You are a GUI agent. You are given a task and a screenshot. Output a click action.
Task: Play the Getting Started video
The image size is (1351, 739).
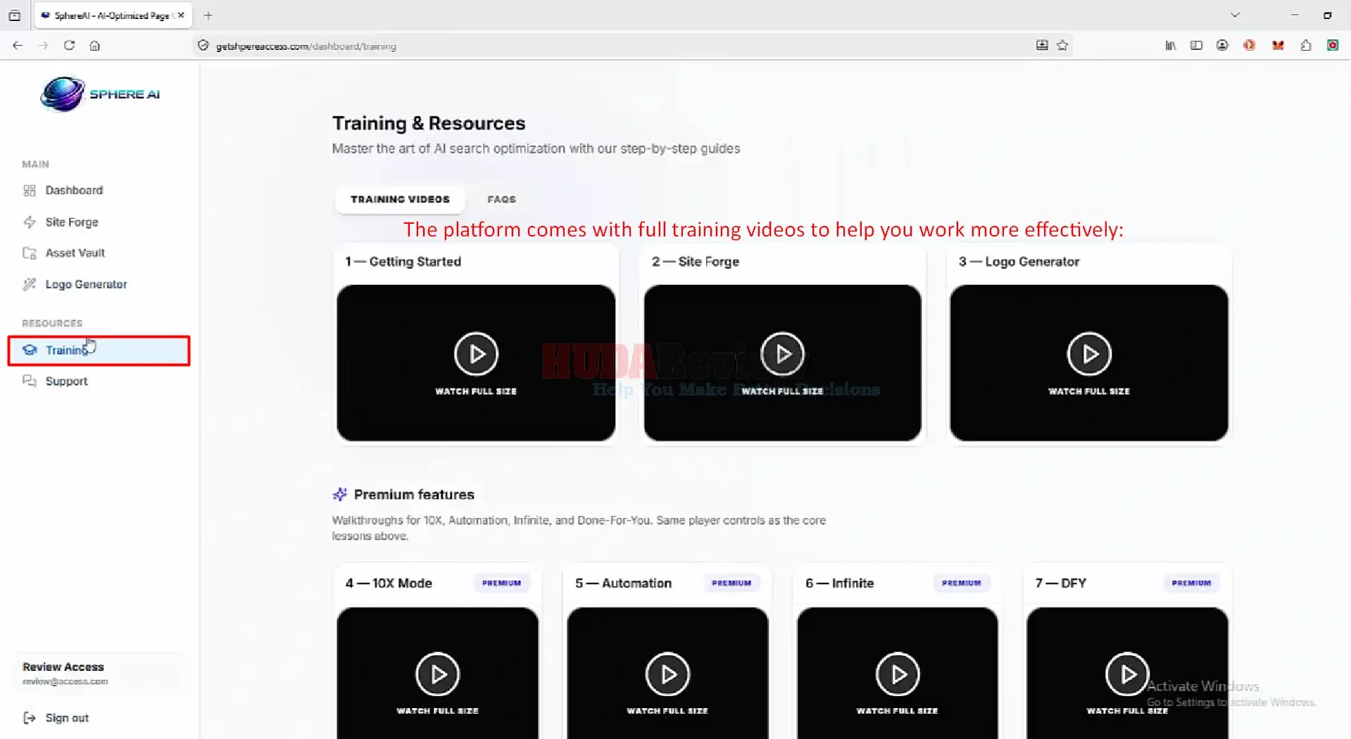click(476, 354)
